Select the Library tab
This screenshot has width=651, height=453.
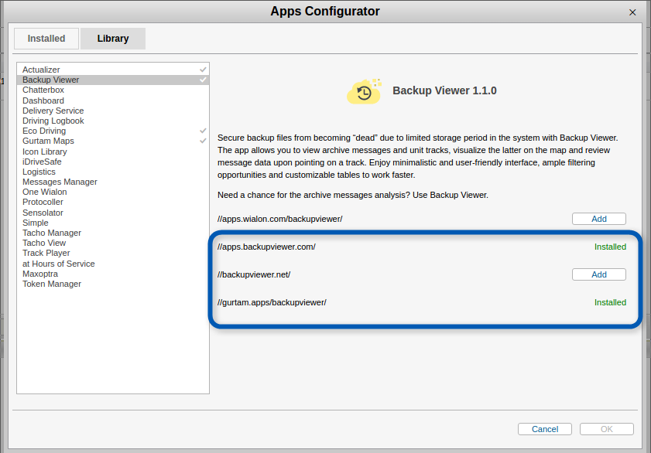point(112,38)
